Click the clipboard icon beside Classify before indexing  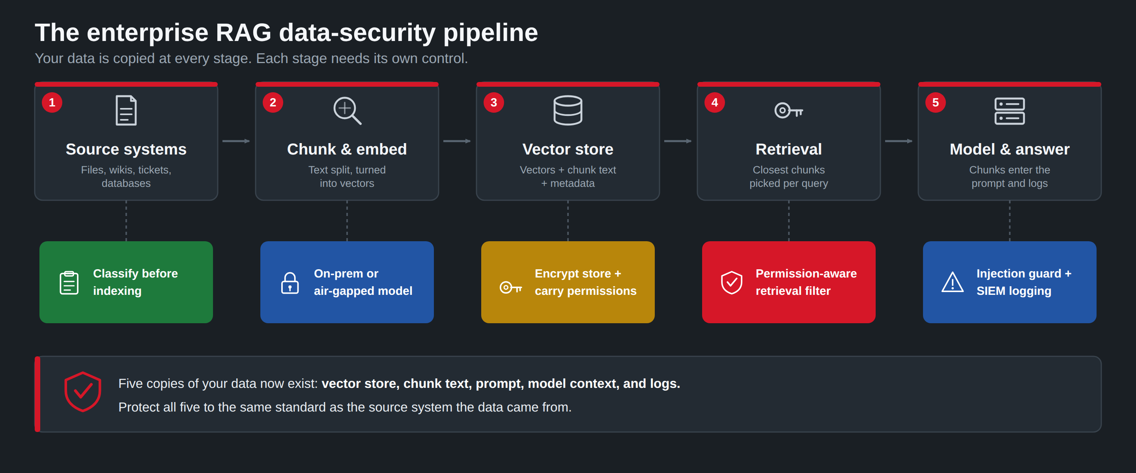[x=69, y=283]
